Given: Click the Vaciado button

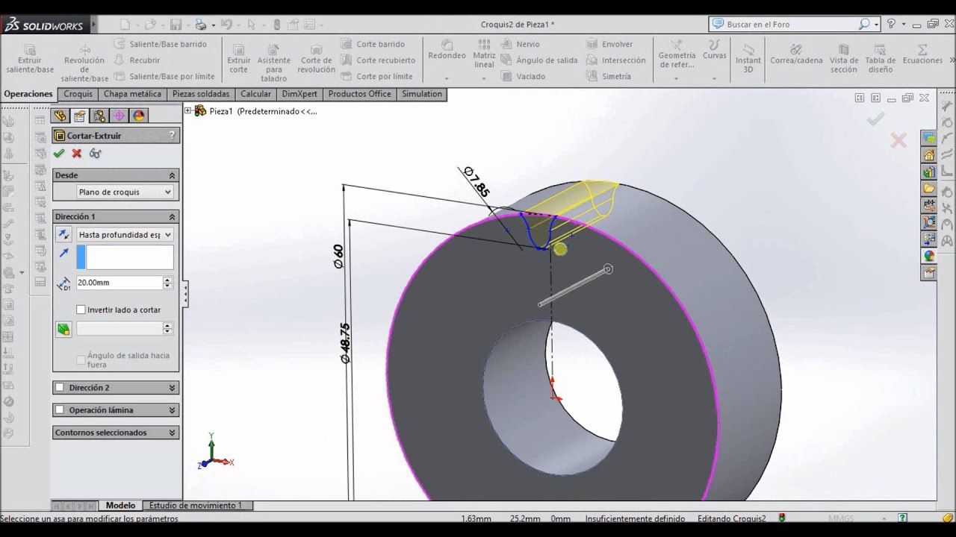Looking at the screenshot, I should click(x=524, y=76).
